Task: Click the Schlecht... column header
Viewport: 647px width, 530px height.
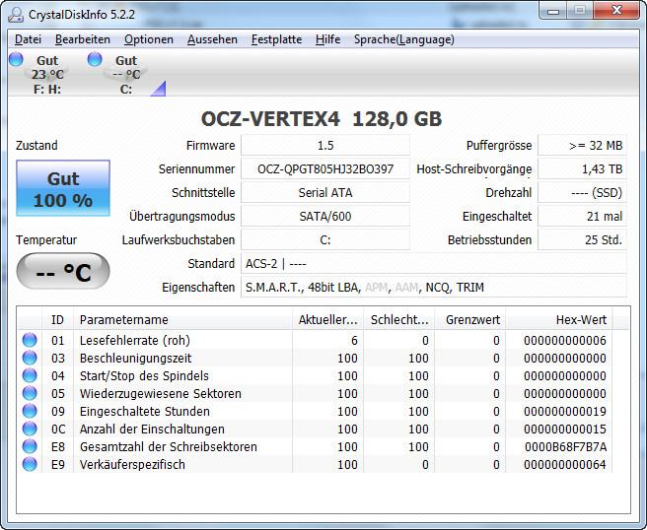Action: point(399,320)
